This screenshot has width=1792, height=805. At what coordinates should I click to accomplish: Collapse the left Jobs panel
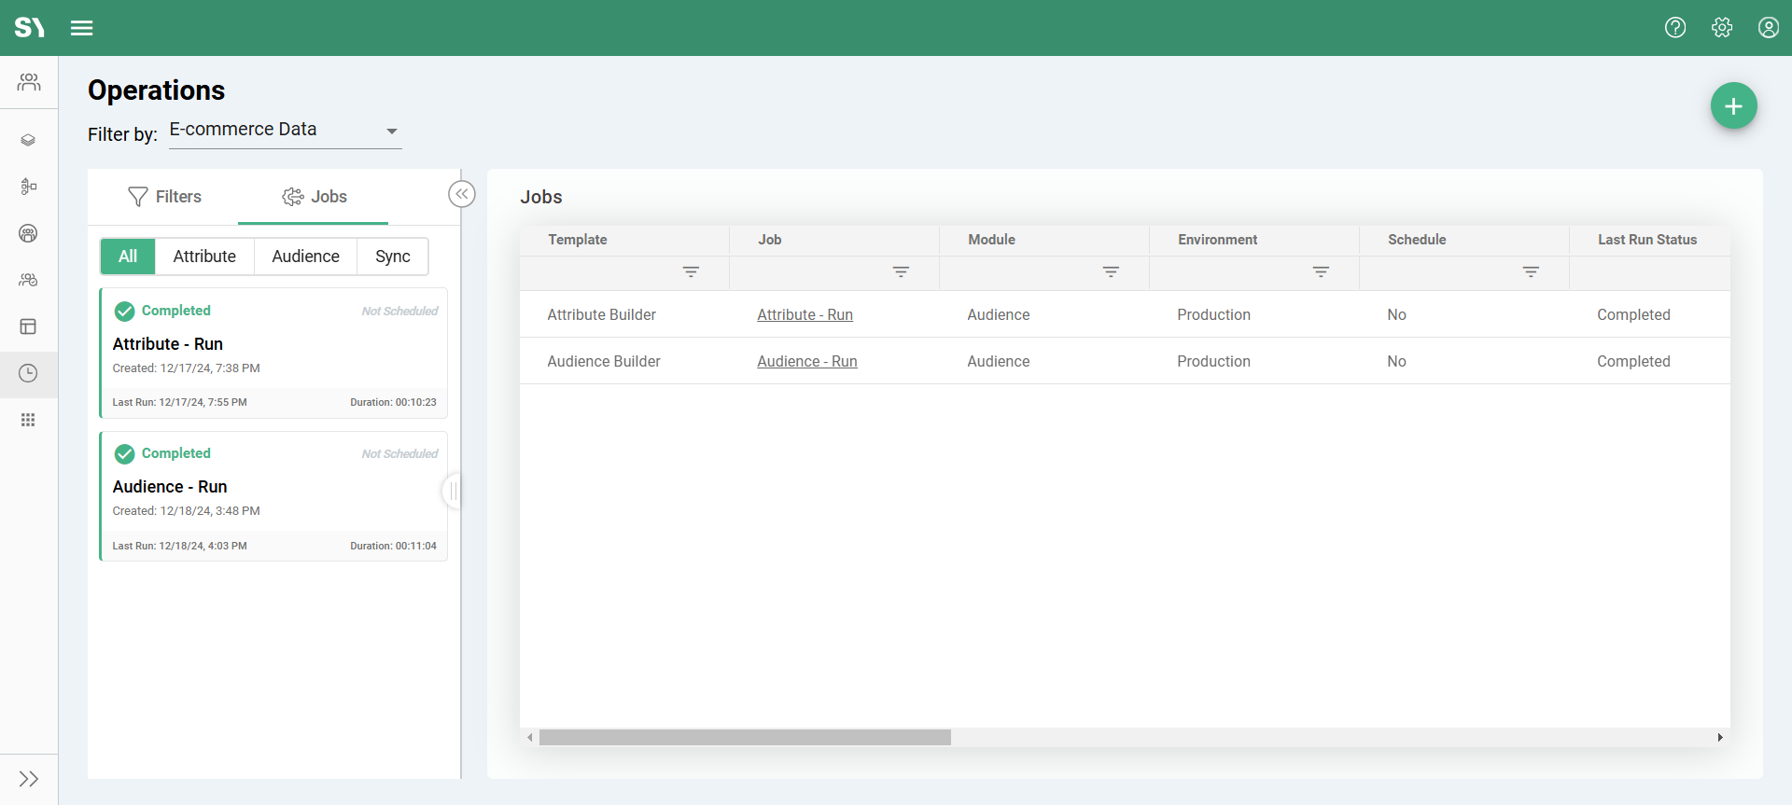[462, 194]
